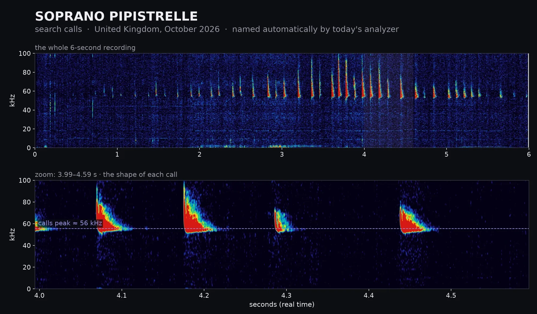Click 'the whole 6-second recording' caption
Viewport: 537px width, 314px height.
pyautogui.click(x=85, y=48)
